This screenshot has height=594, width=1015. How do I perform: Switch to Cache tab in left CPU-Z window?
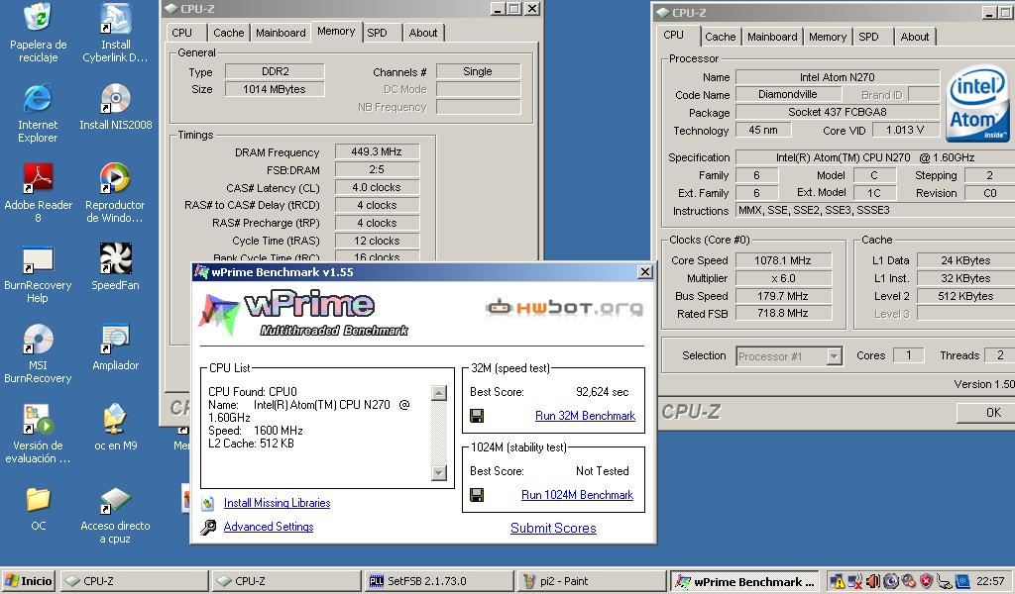(229, 33)
